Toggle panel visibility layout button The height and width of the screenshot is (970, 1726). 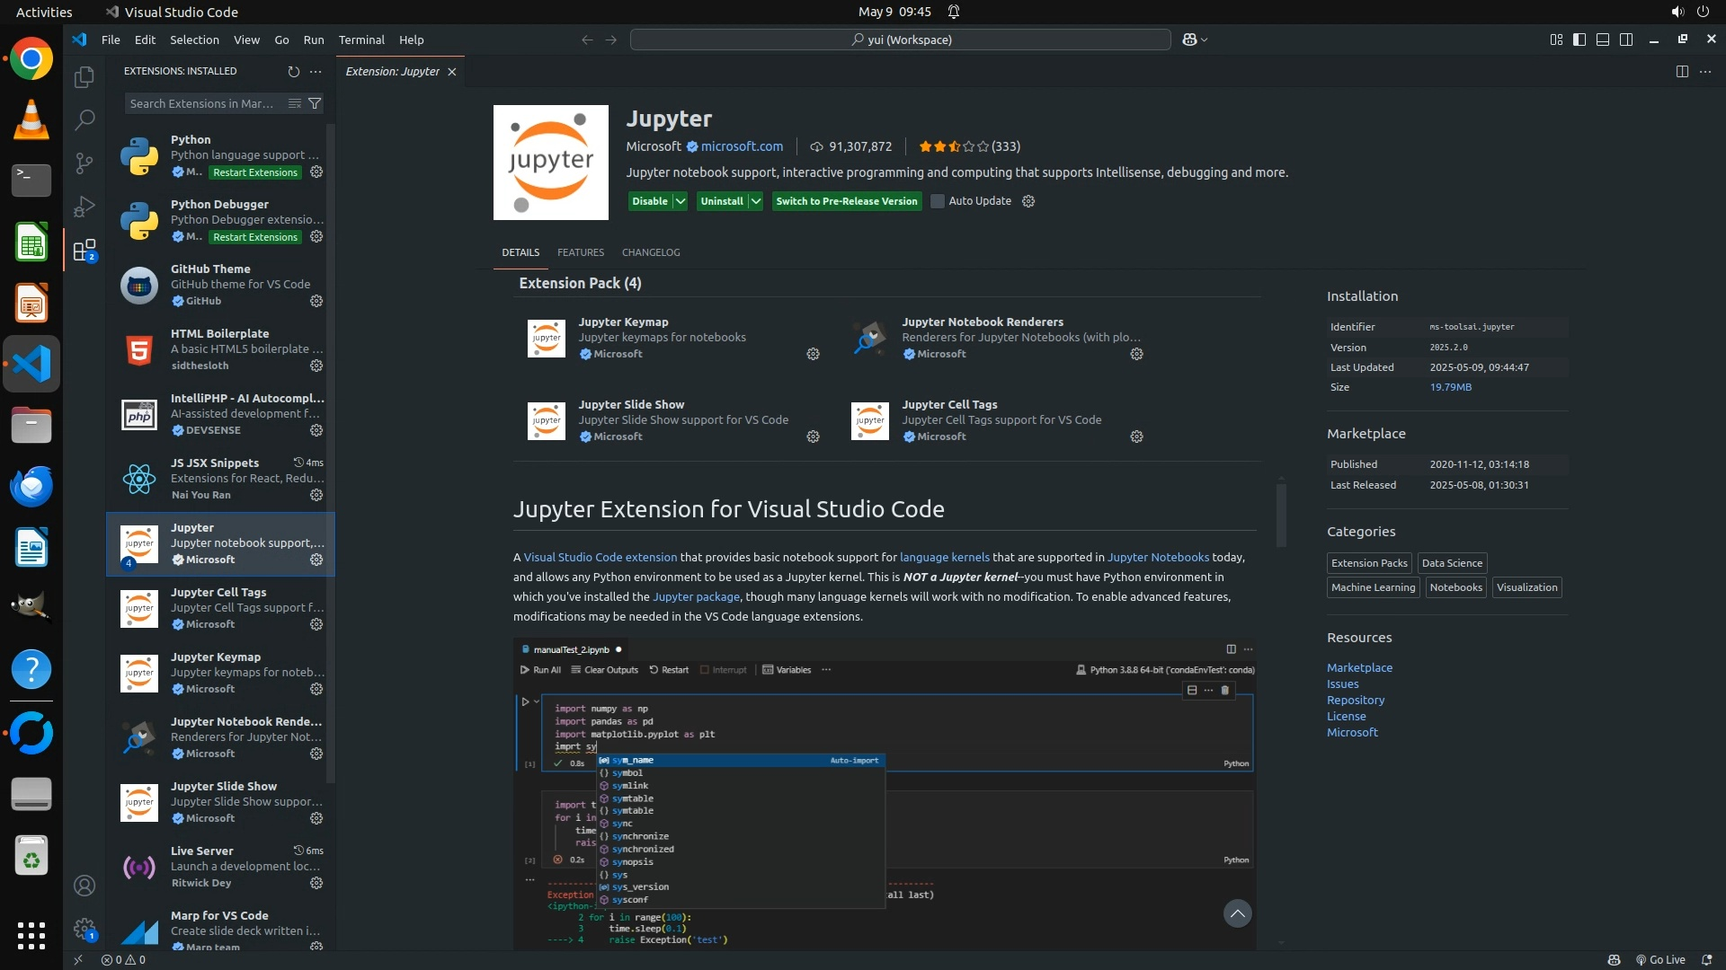1603,40
